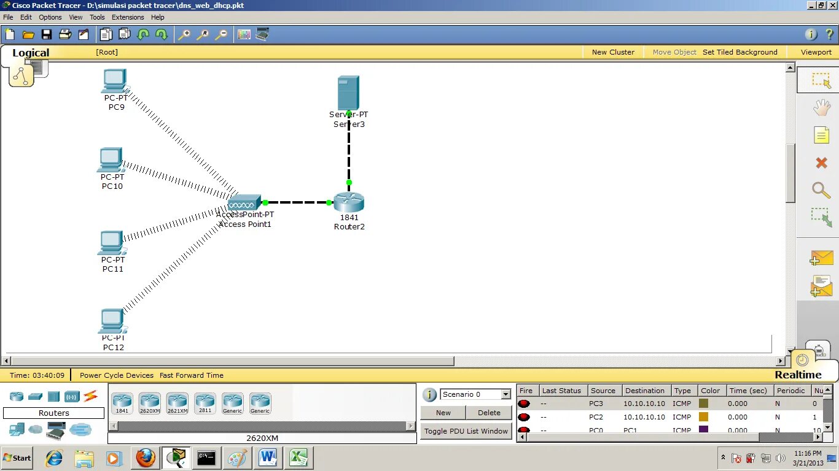This screenshot has width=839, height=471.
Task: Click Power Cycle Devices
Action: [117, 375]
